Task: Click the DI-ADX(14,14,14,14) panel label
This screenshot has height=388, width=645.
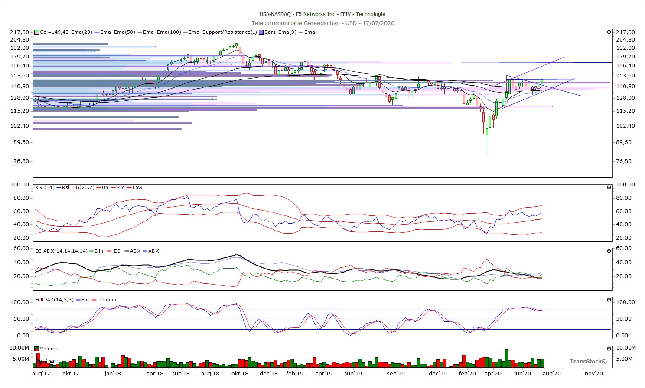Action: point(61,251)
